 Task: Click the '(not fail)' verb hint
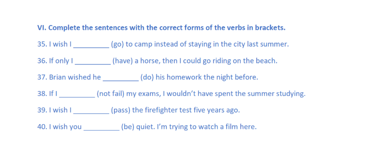[110, 94]
